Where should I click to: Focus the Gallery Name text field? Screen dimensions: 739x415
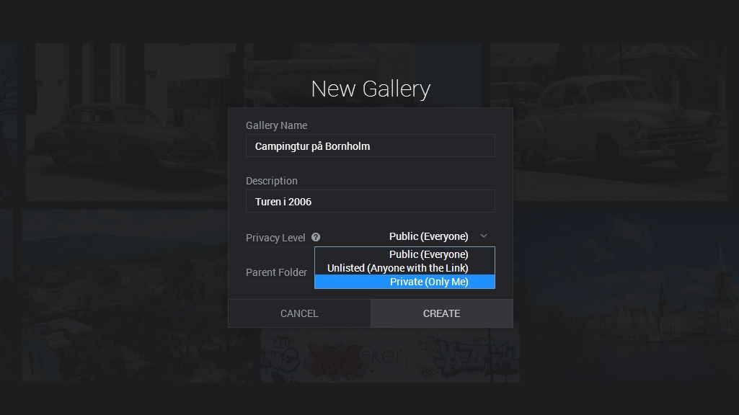(371, 146)
